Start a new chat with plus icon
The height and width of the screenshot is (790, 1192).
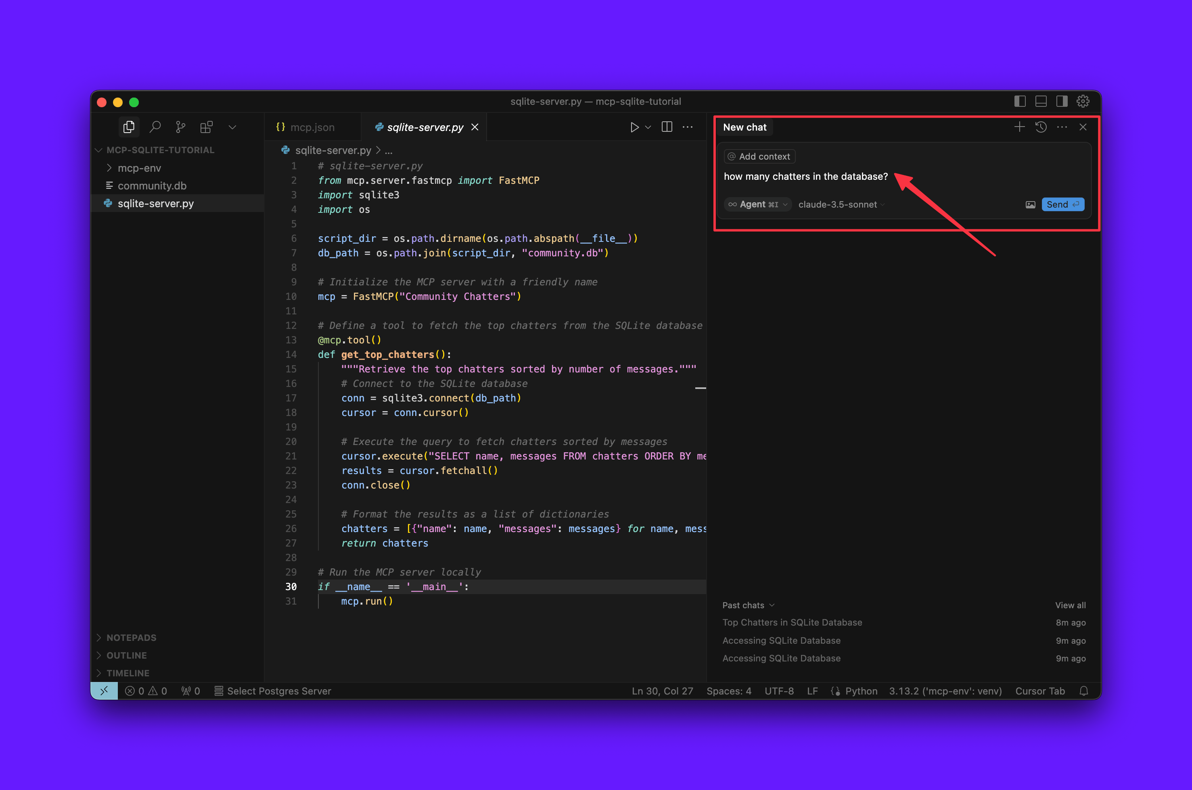click(1019, 127)
